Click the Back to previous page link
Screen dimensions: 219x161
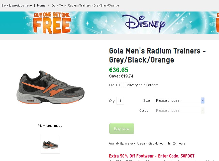[17, 5]
